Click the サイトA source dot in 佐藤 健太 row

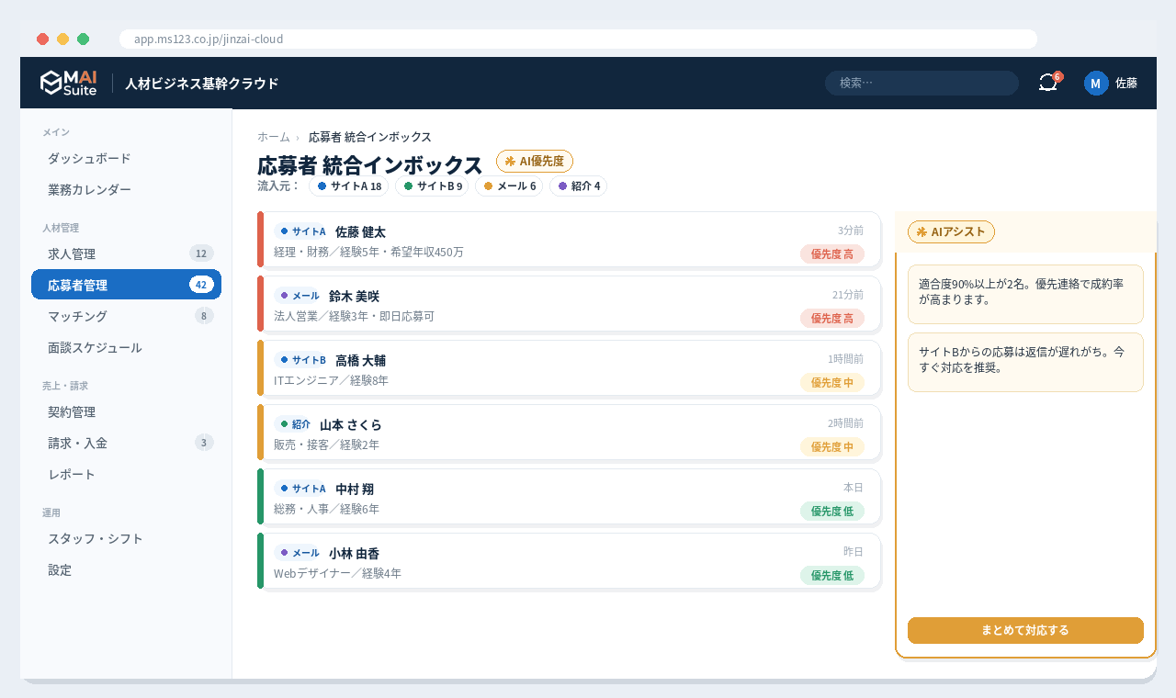284,231
